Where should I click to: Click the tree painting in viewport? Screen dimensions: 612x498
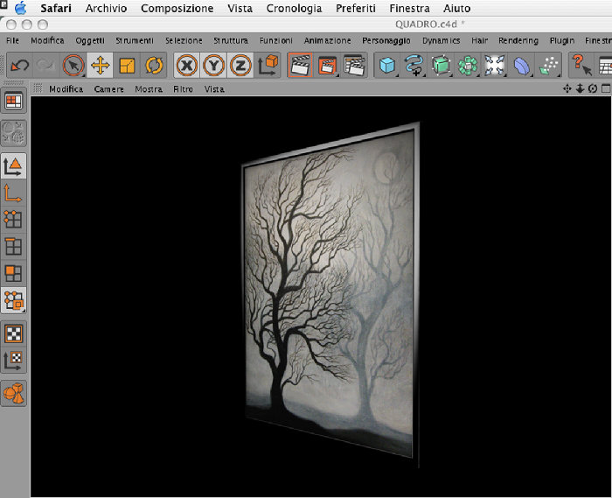pos(330,291)
